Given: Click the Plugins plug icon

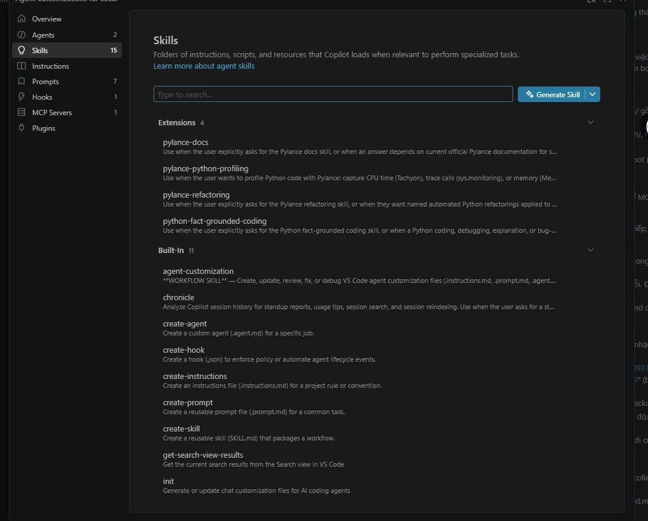Looking at the screenshot, I should tap(22, 128).
